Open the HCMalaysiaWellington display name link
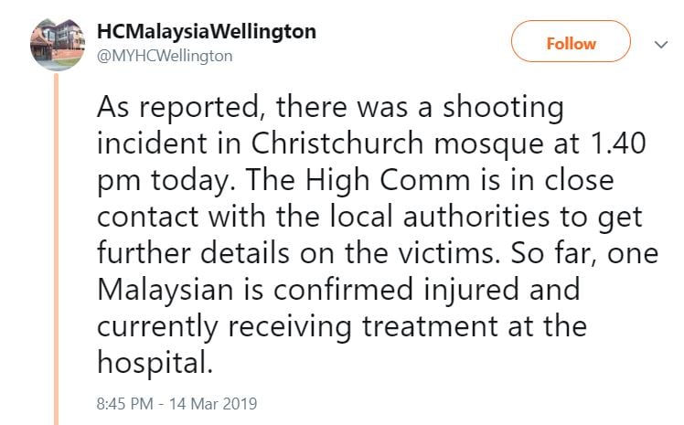The image size is (684, 425). click(207, 31)
